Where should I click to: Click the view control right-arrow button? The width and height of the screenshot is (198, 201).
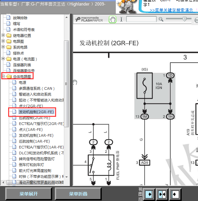pyautogui.click(x=149, y=194)
